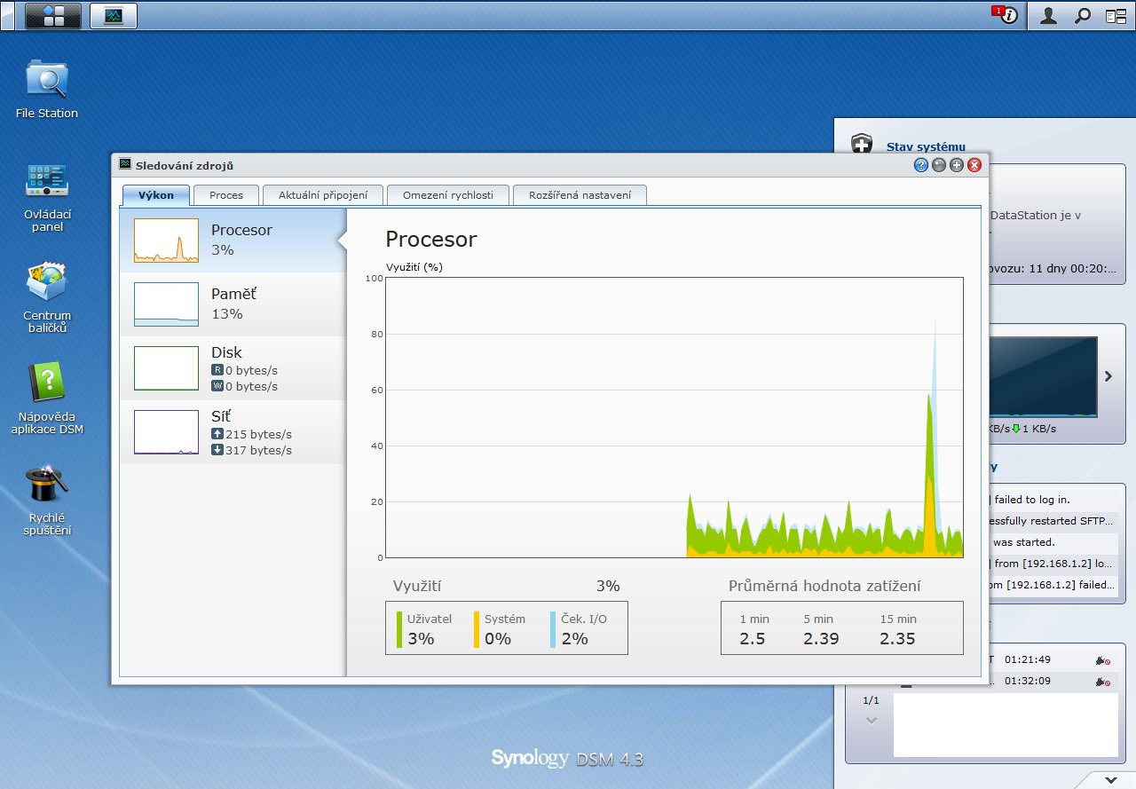This screenshot has height=789, width=1136.
Task: Open Ovládací panel desktop icon
Action: [47, 197]
